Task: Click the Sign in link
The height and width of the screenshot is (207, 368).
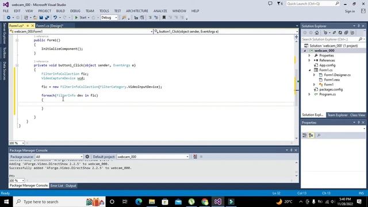Action: [350, 11]
